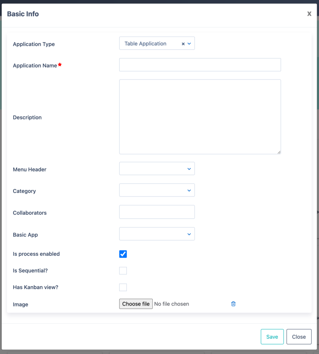Remove the Table Application selection using its x icon
Screen dimensions: 319x354
tap(183, 44)
